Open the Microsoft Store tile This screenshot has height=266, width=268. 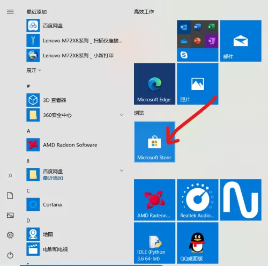pyautogui.click(x=154, y=142)
